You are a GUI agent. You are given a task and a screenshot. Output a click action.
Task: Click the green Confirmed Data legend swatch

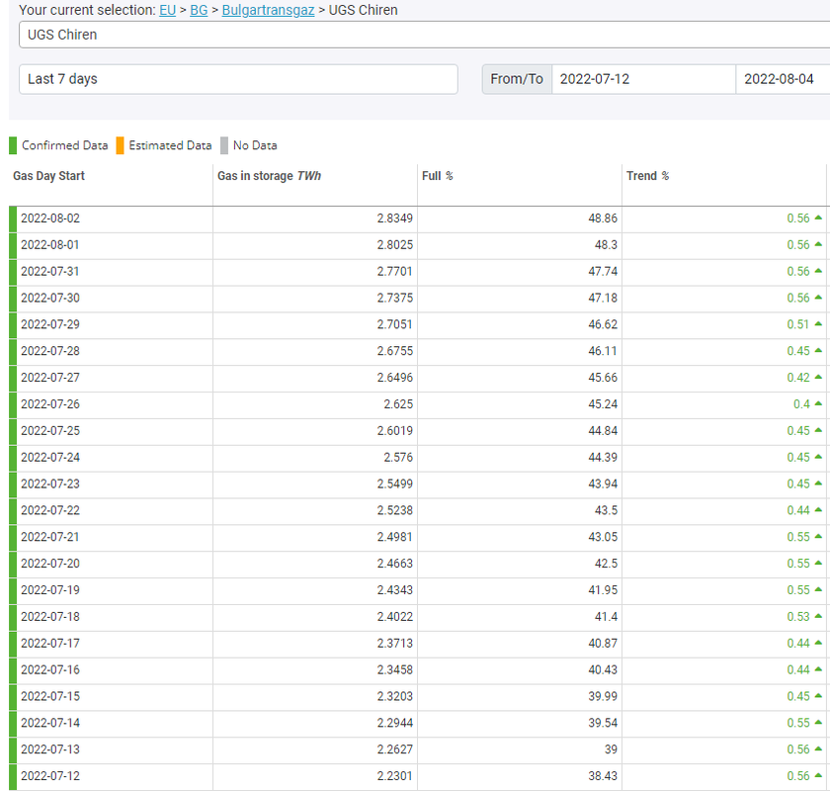click(13, 145)
